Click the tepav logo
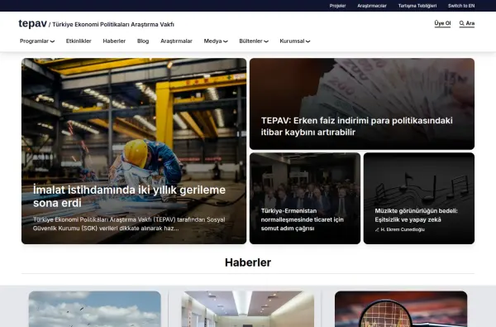Image resolution: width=496 pixels, height=327 pixels. click(x=32, y=23)
